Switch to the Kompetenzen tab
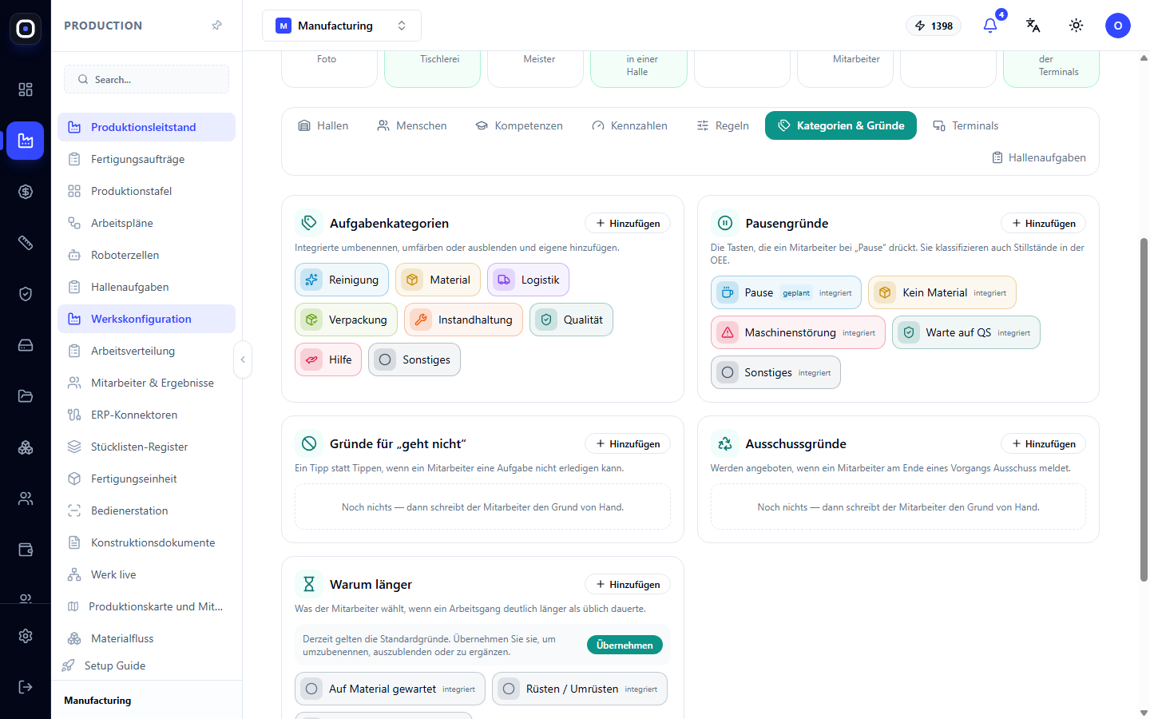The image size is (1150, 719). [x=519, y=125]
